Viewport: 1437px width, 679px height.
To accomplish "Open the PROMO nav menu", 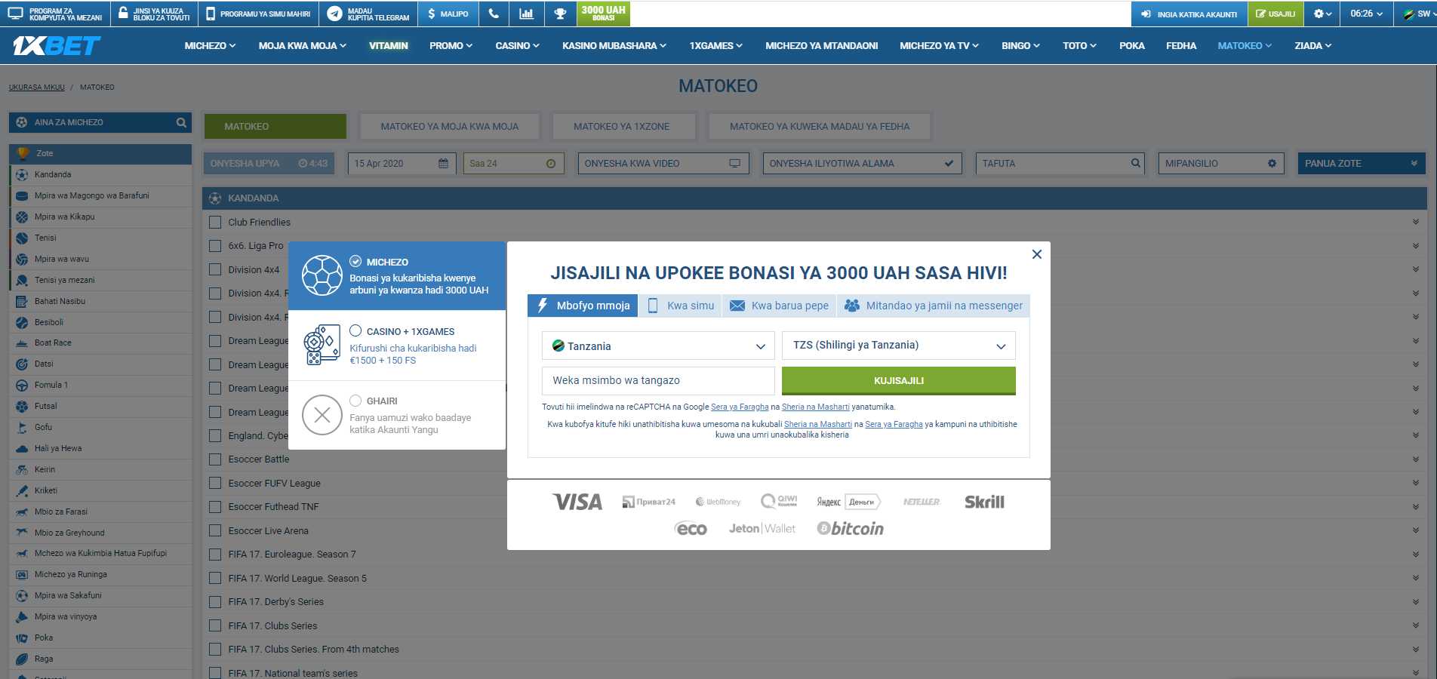I will (451, 46).
